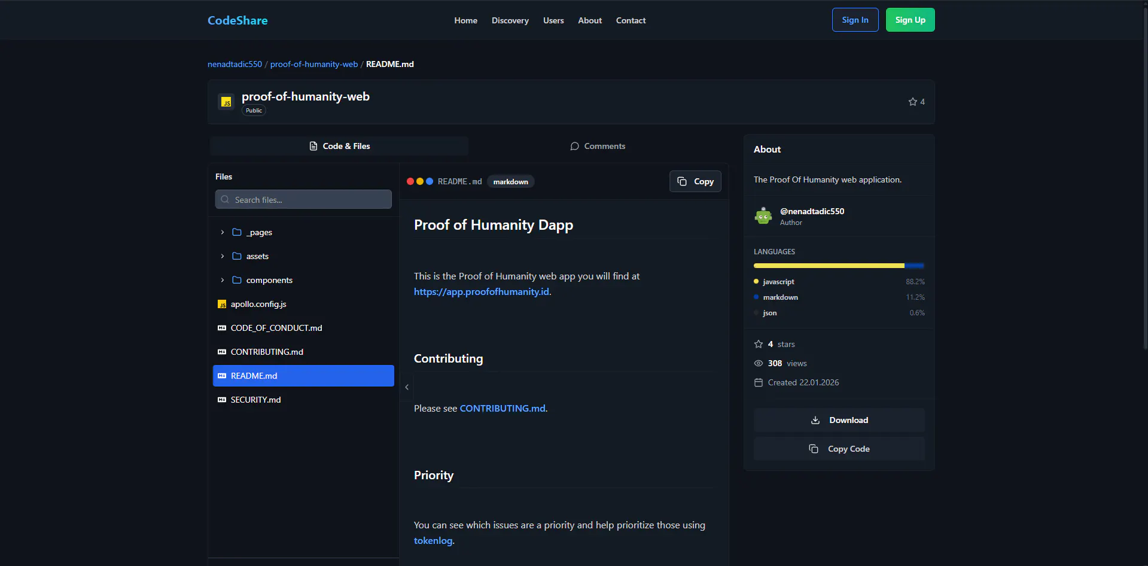Image resolution: width=1148 pixels, height=566 pixels.
Task: Click the CodeShare logo
Action: click(x=237, y=20)
